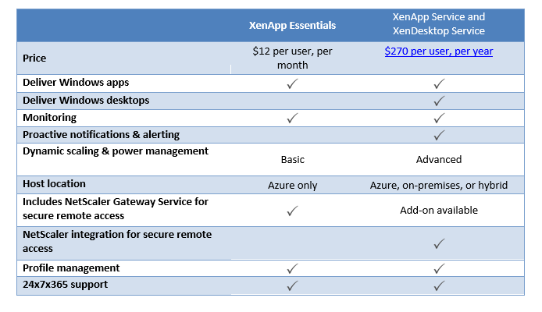The width and height of the screenshot is (542, 312).
Task: Select the Monitoring checkmark under XenApp Essentials
Action: coord(292,118)
